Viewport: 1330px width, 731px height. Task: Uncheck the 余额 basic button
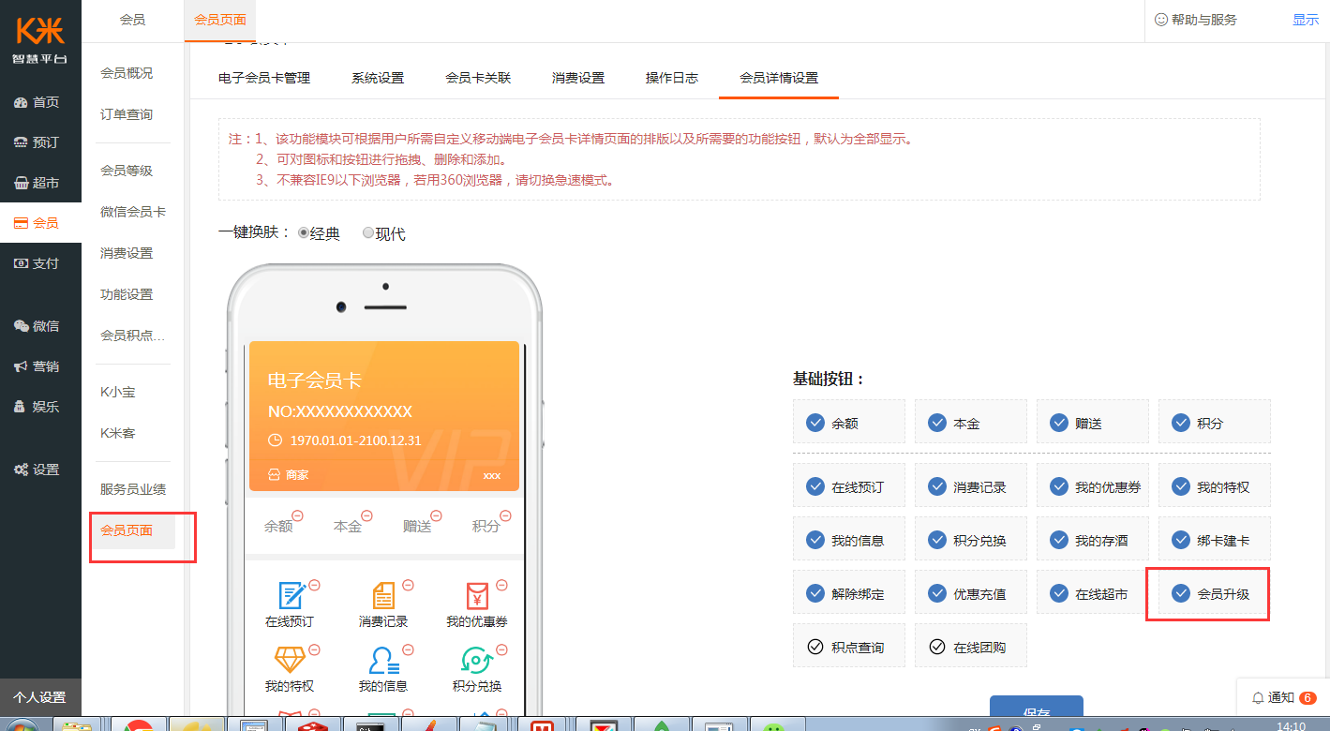[814, 423]
